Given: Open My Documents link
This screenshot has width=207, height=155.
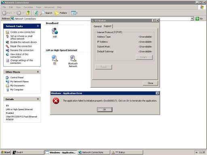Looking at the screenshot, I should point(17,86).
